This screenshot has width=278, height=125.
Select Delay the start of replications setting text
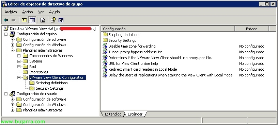pyautogui.click(x=170, y=75)
